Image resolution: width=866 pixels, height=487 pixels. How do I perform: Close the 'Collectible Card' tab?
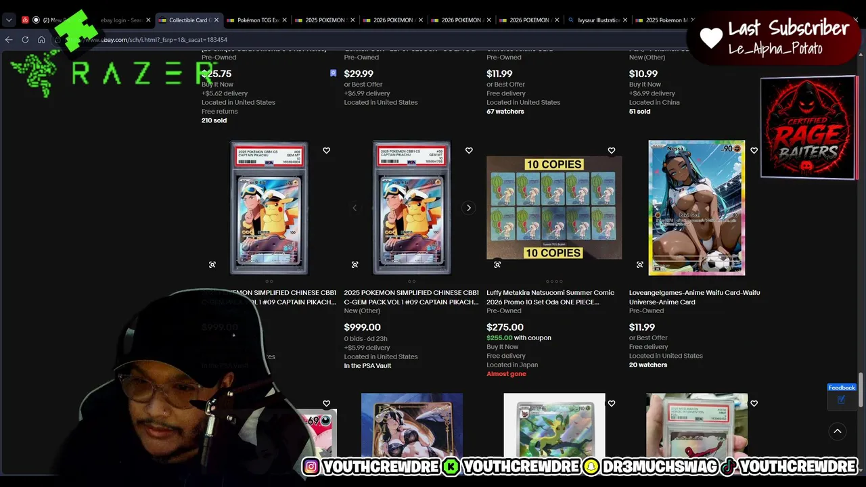coord(216,20)
